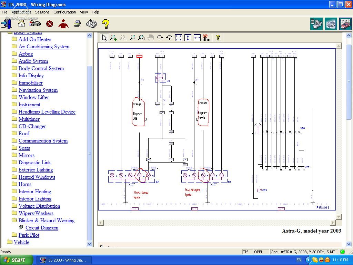Select the hand pan tool
The width and height of the screenshot is (353, 265).
[x=150, y=38]
